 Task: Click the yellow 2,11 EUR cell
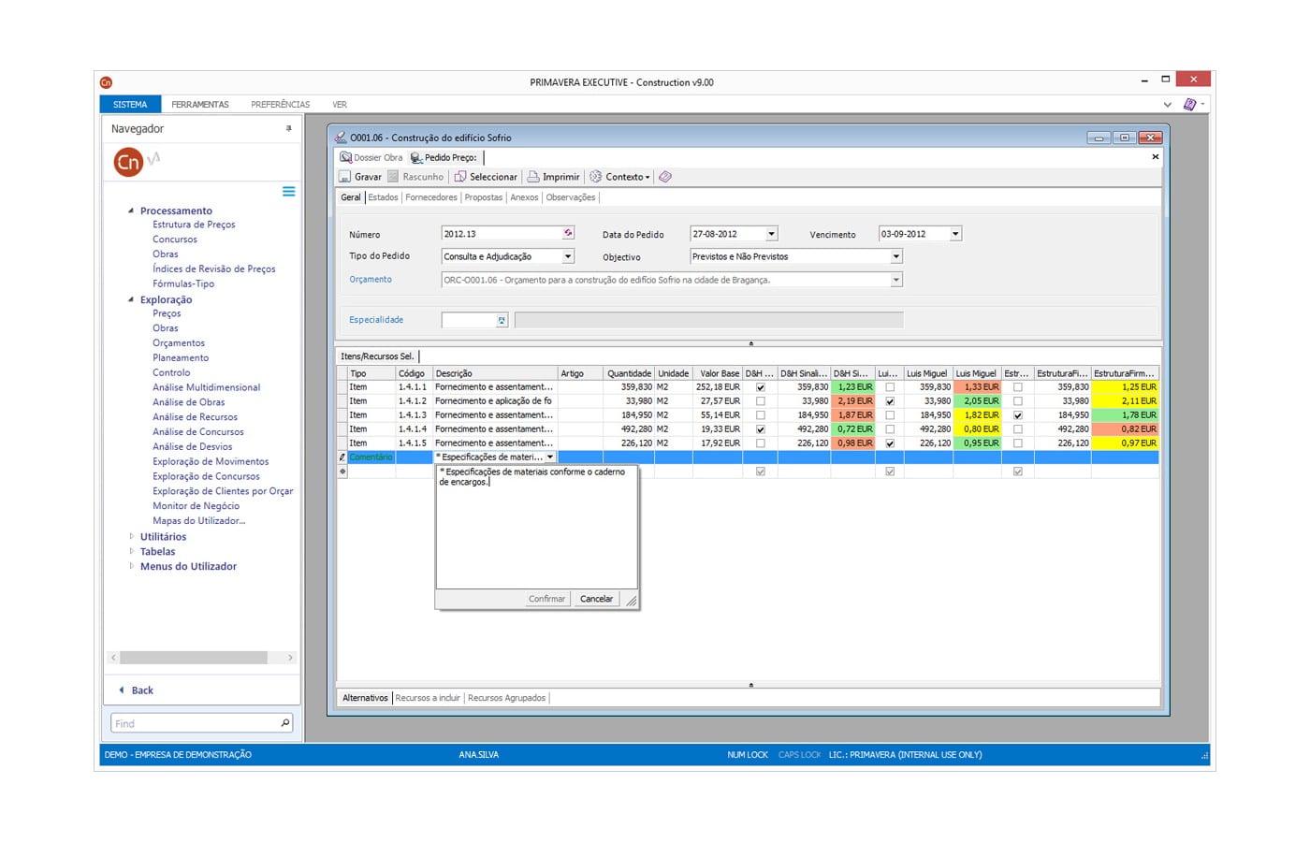(x=1125, y=401)
